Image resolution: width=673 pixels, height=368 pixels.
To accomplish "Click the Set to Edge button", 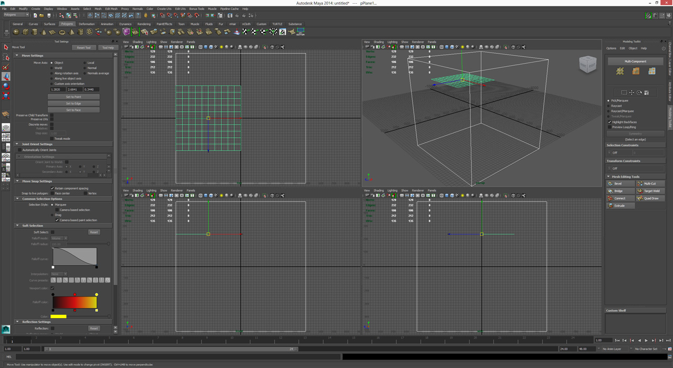I will tap(74, 104).
